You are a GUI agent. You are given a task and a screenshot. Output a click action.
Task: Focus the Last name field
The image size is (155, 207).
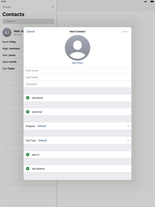pyautogui.click(x=77, y=77)
